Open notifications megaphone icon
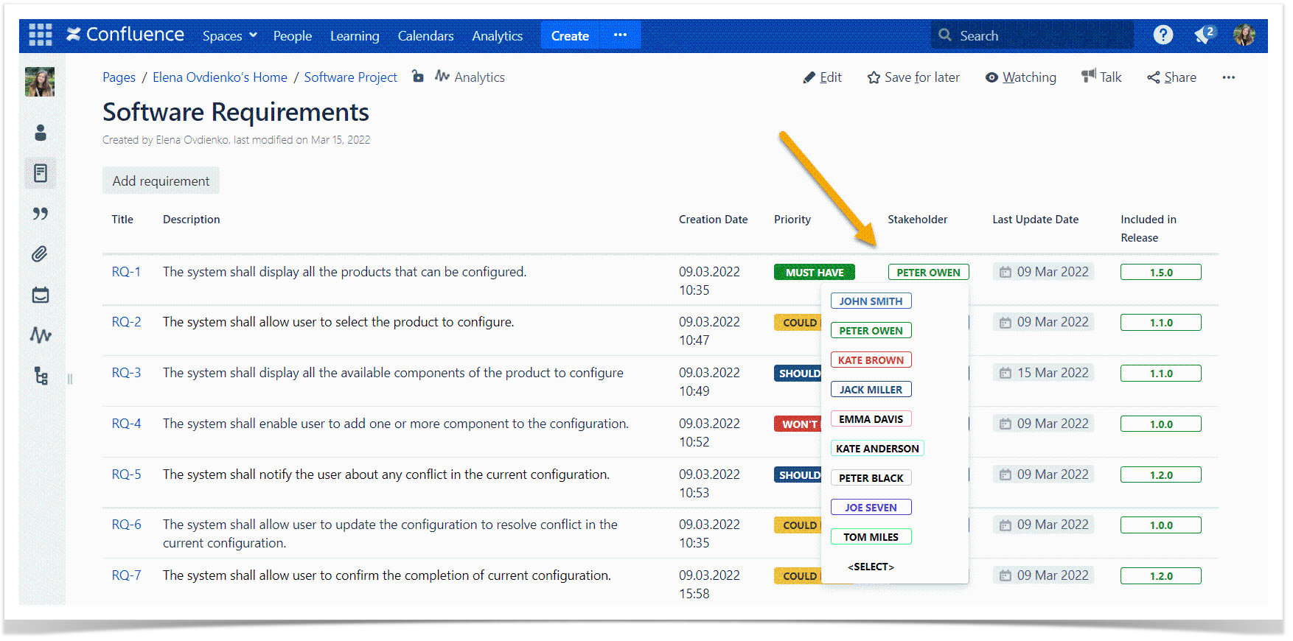 [1204, 35]
